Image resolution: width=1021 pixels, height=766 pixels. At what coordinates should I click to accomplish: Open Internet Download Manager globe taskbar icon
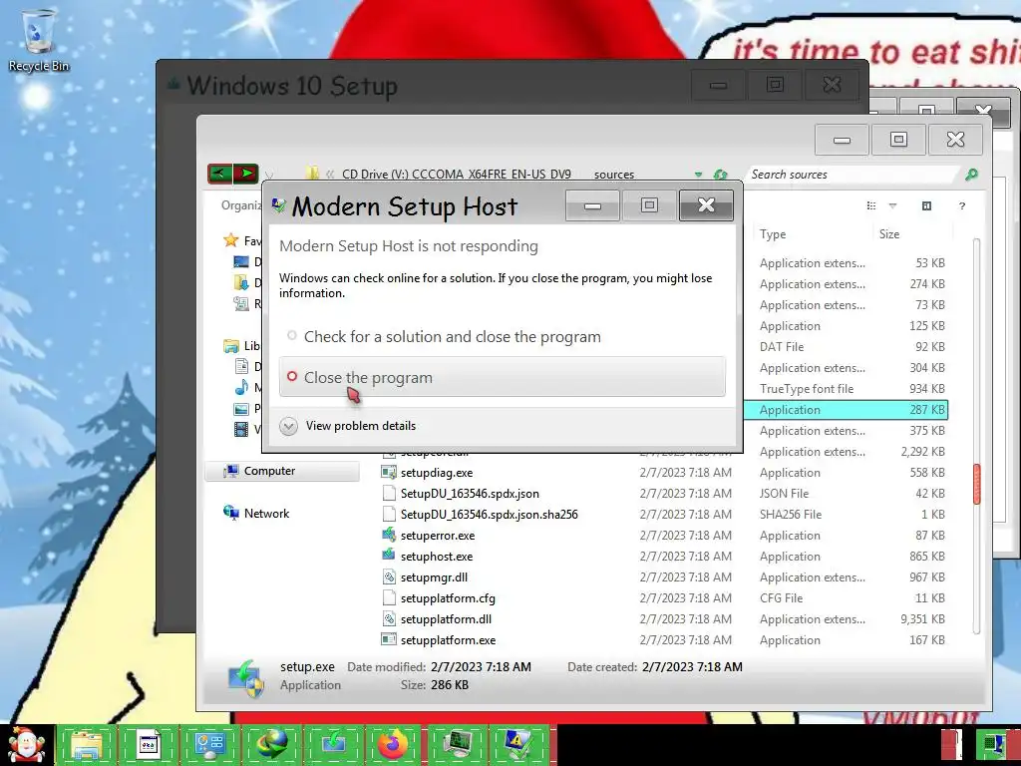click(271, 744)
